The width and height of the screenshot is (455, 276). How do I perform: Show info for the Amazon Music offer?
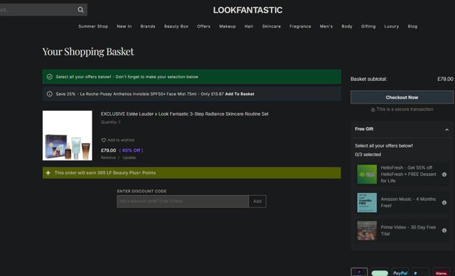pyautogui.click(x=444, y=202)
